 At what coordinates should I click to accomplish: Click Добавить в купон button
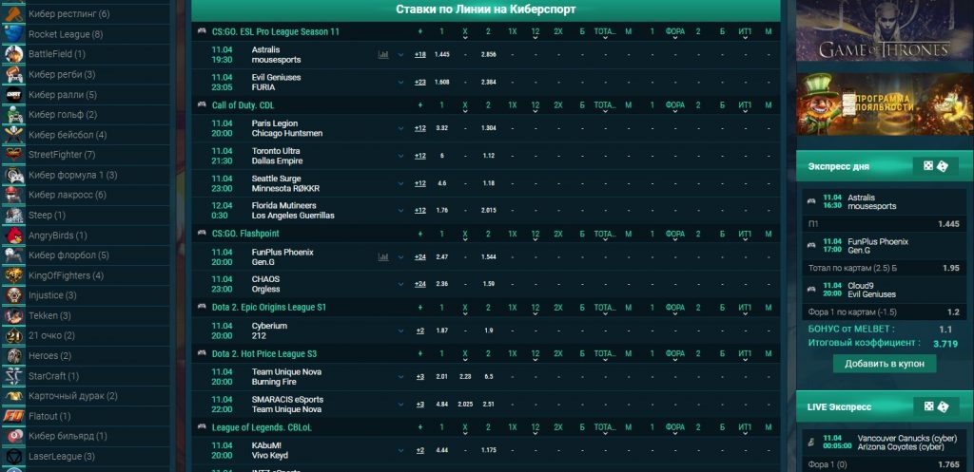click(x=885, y=364)
